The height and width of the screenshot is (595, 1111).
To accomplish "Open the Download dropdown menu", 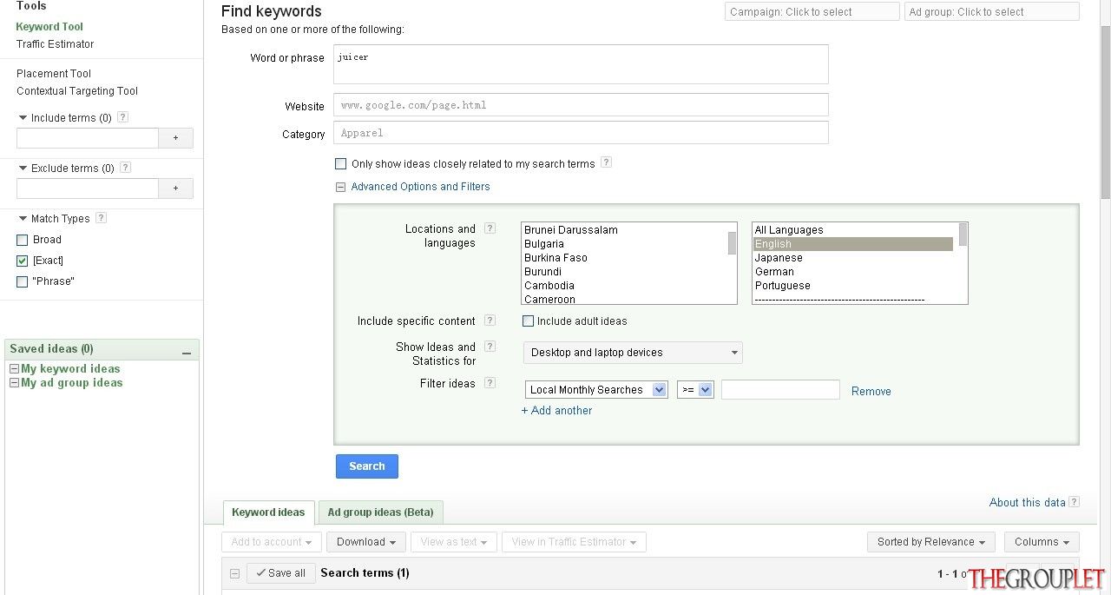I will pos(366,542).
